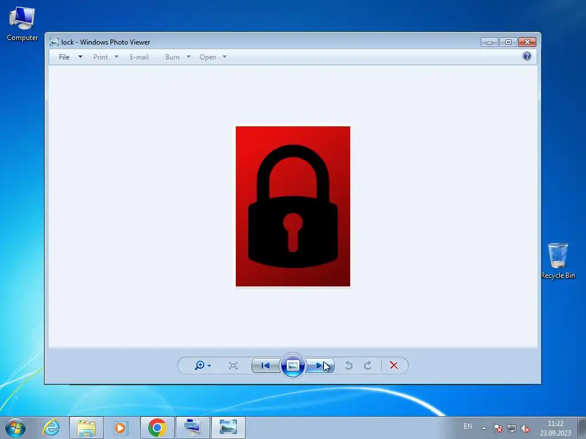Click the Show desktop button
Image resolution: width=586 pixels, height=439 pixels.
click(x=582, y=428)
